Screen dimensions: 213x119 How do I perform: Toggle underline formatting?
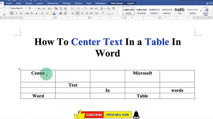(x=21, y=13)
